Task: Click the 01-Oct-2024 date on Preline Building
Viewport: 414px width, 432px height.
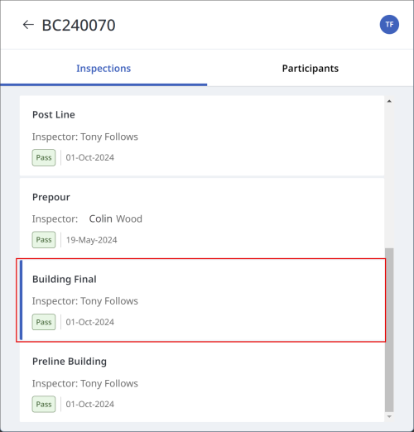Action: (90, 404)
